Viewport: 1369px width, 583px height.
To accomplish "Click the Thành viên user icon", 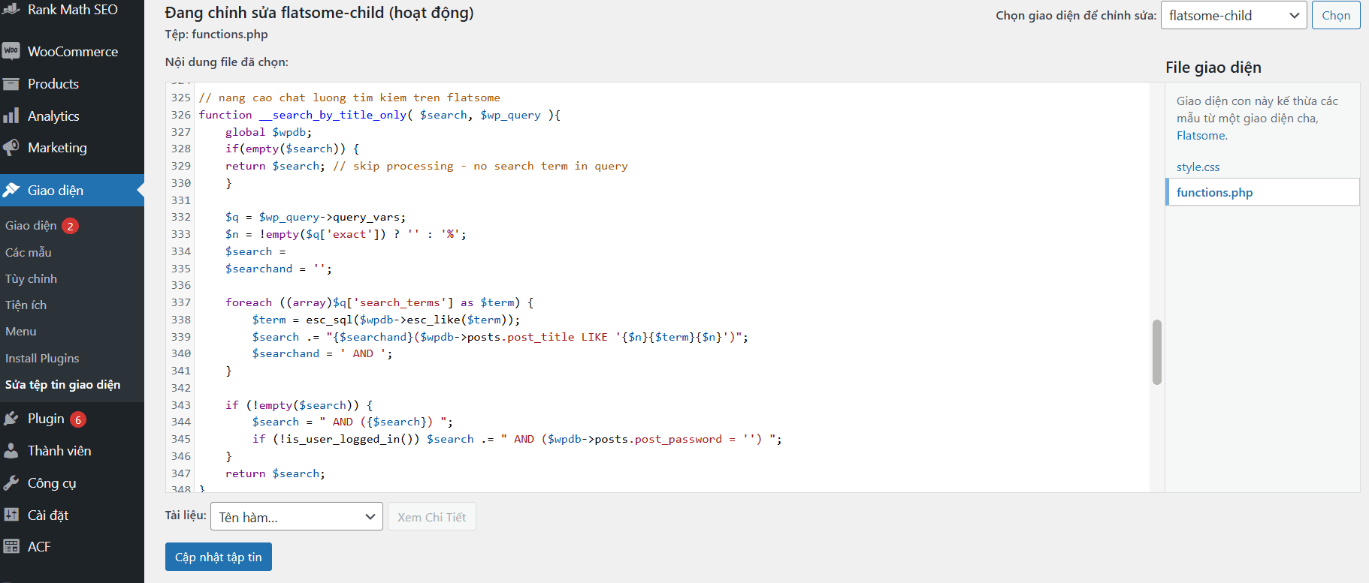I will 11,451.
